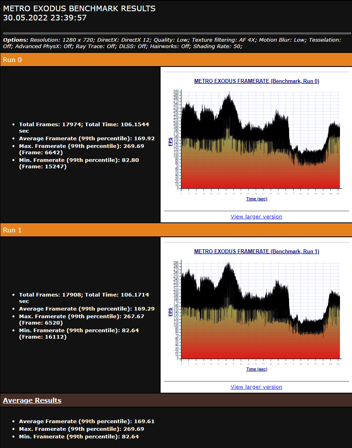
Task: Click Total Frames: 17974 line in Run 0
Action: click(84, 128)
